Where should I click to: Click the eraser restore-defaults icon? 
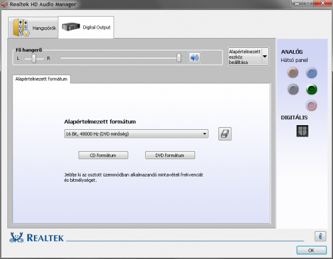225,134
